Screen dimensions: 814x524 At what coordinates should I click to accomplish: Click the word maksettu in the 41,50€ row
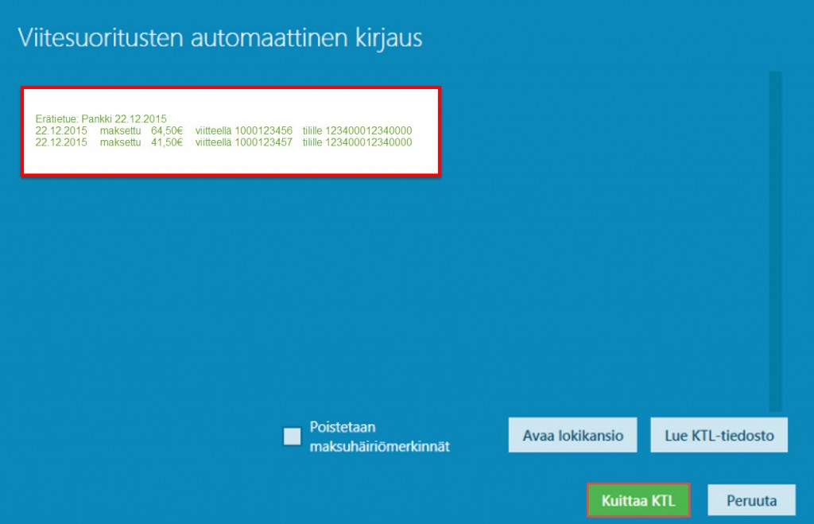point(120,142)
